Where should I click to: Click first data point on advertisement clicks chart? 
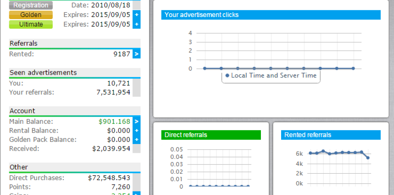205,68
